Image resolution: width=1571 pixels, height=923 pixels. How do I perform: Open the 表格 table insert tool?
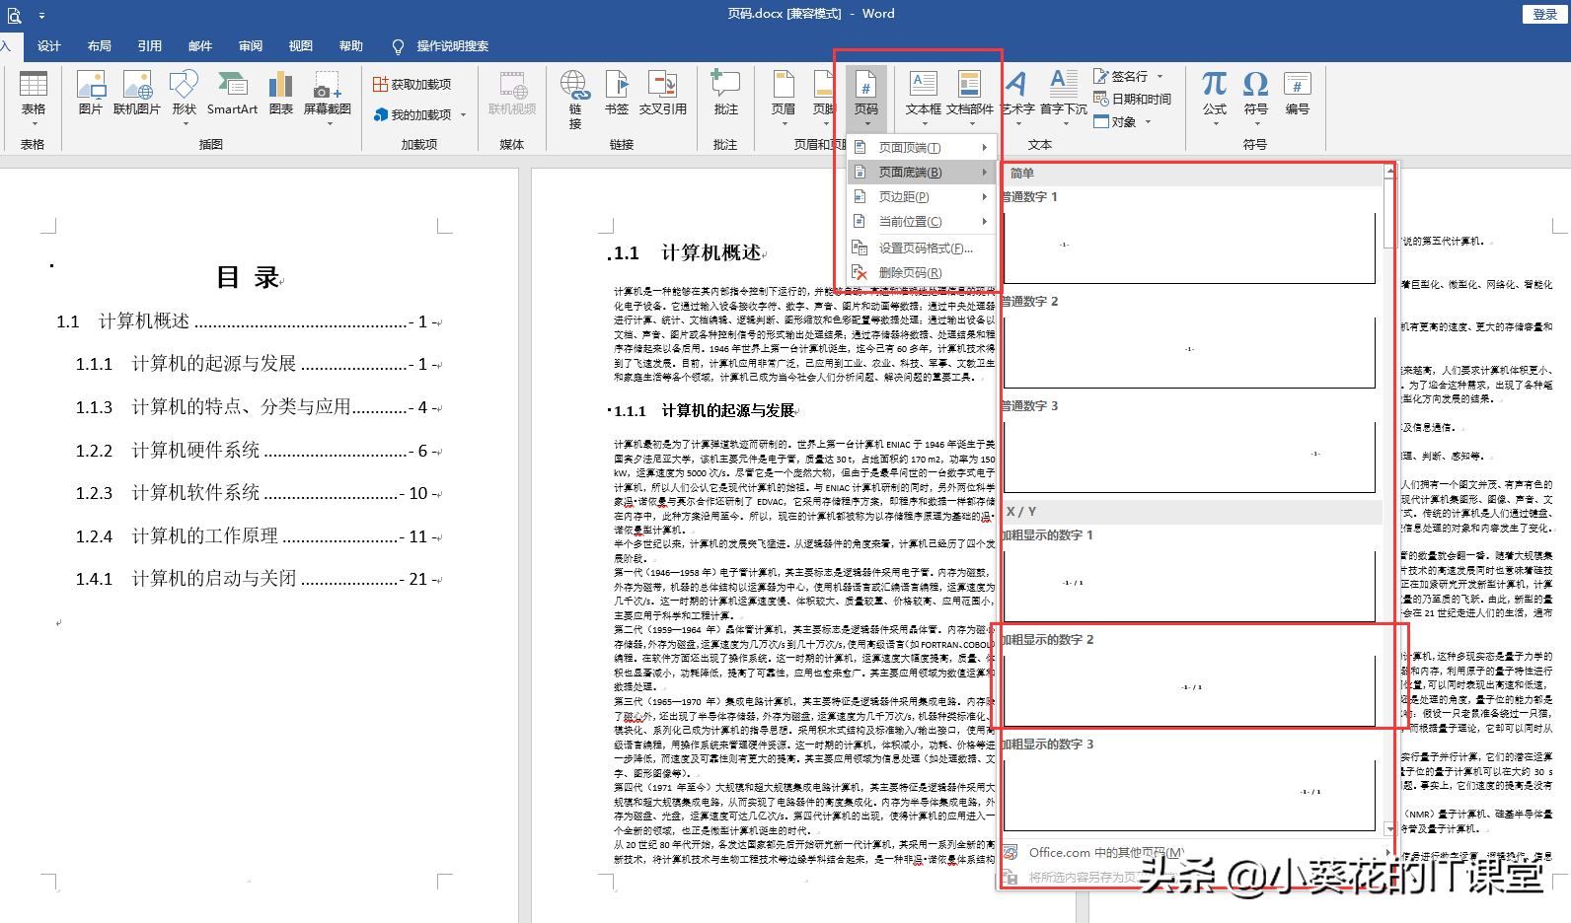click(34, 98)
